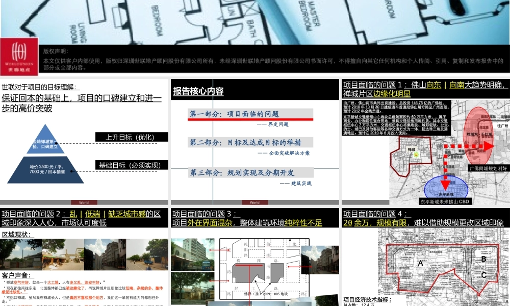Click the first 区域现状 photo with trees

tap(21, 254)
